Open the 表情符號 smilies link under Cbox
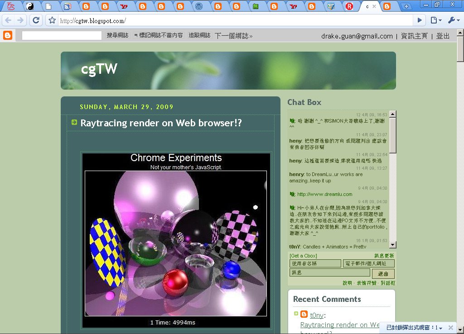The height and width of the screenshot is (334, 464). [366, 283]
